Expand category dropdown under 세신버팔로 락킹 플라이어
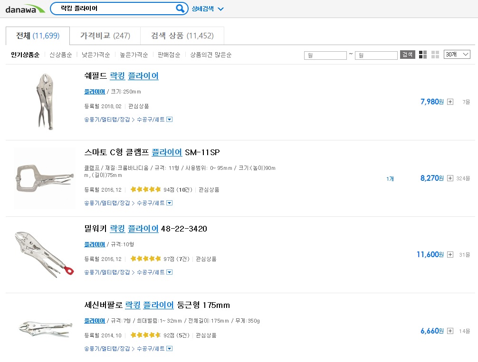This screenshot has width=478, height=362. (170, 349)
